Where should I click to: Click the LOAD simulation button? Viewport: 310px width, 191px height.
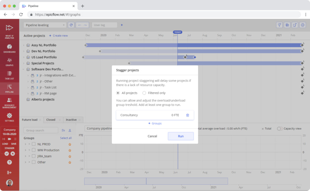[x=5, y=144]
